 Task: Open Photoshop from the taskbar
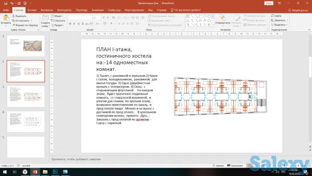point(55,172)
